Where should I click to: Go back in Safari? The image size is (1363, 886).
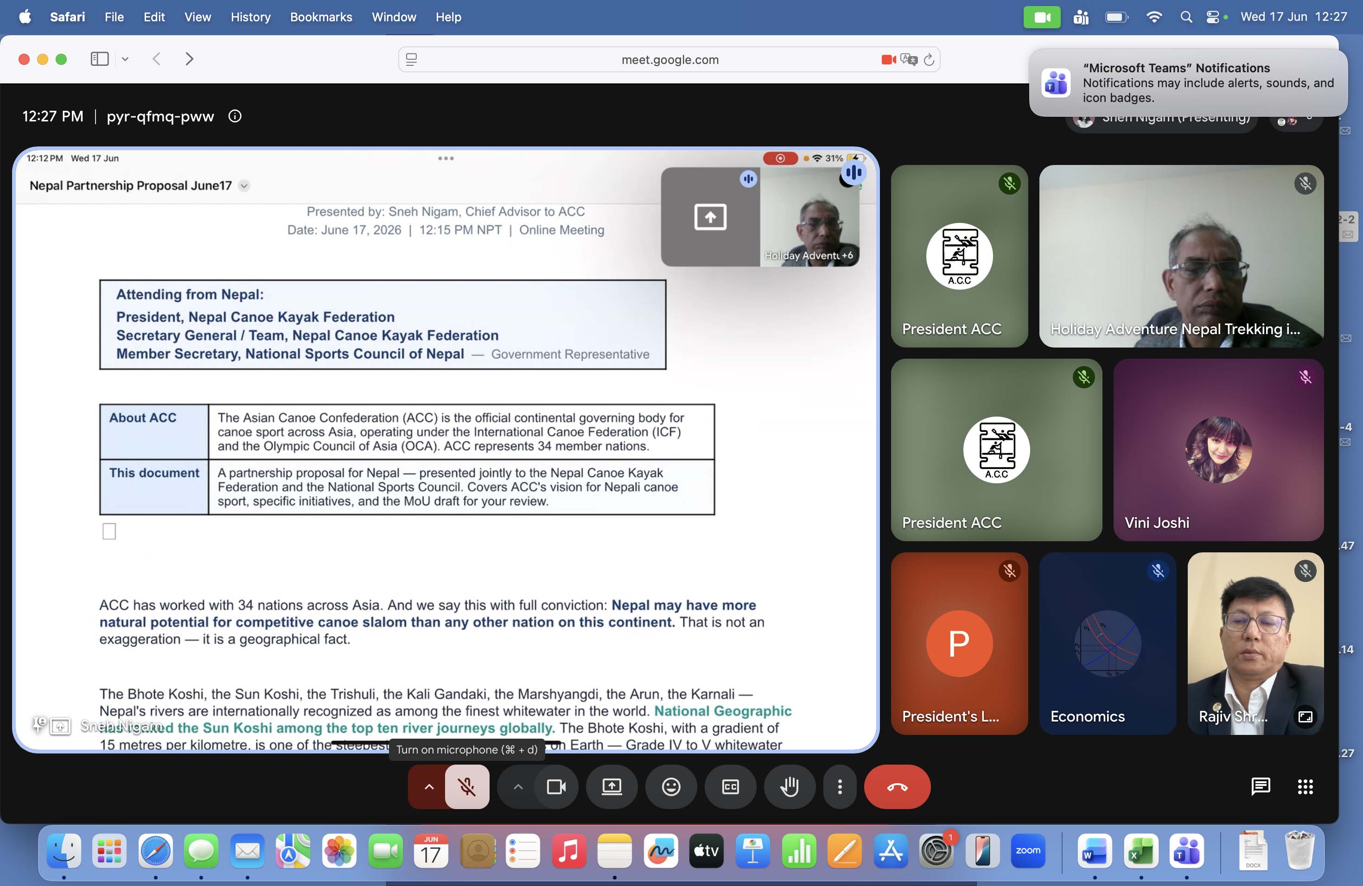pos(156,59)
